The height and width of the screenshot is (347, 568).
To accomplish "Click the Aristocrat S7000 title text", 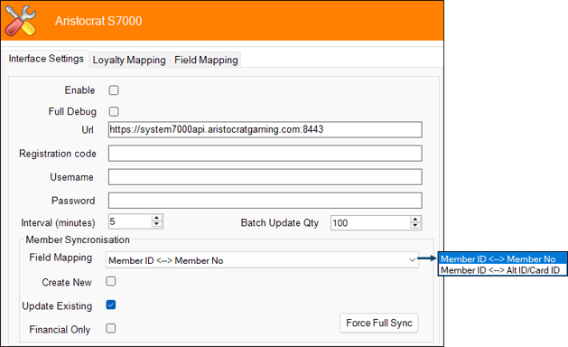I will [98, 21].
